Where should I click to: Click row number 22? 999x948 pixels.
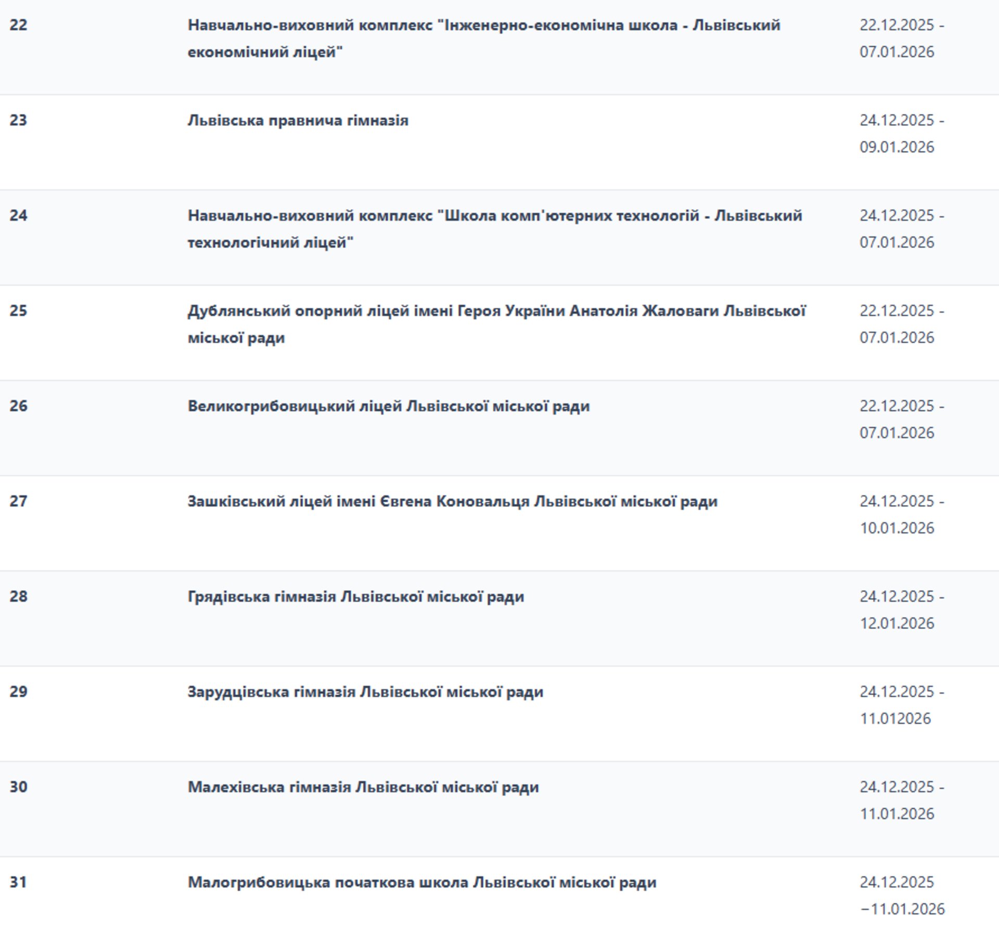[18, 25]
